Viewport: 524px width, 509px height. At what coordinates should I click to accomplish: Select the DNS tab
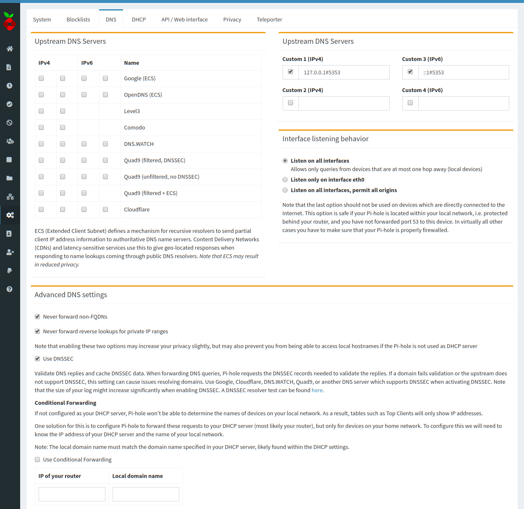111,19
